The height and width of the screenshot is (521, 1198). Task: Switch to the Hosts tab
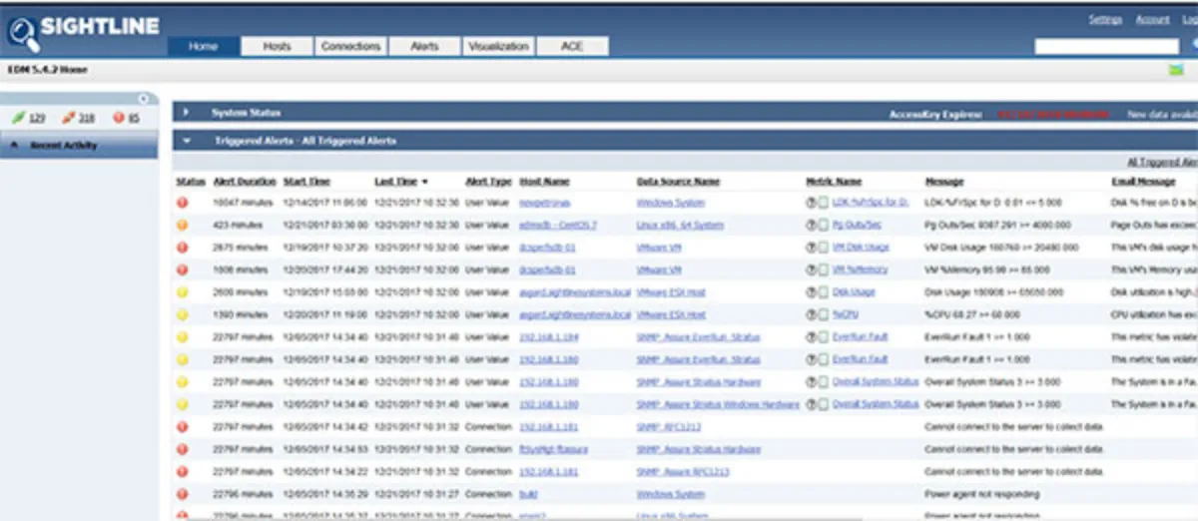pyautogui.click(x=277, y=46)
